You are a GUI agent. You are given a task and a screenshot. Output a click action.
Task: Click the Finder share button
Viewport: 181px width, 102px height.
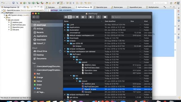pos(98,17)
